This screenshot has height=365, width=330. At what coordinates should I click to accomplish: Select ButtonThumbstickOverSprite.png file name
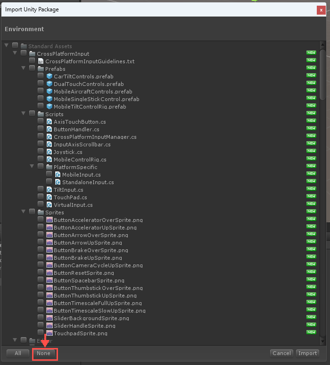tap(99, 288)
